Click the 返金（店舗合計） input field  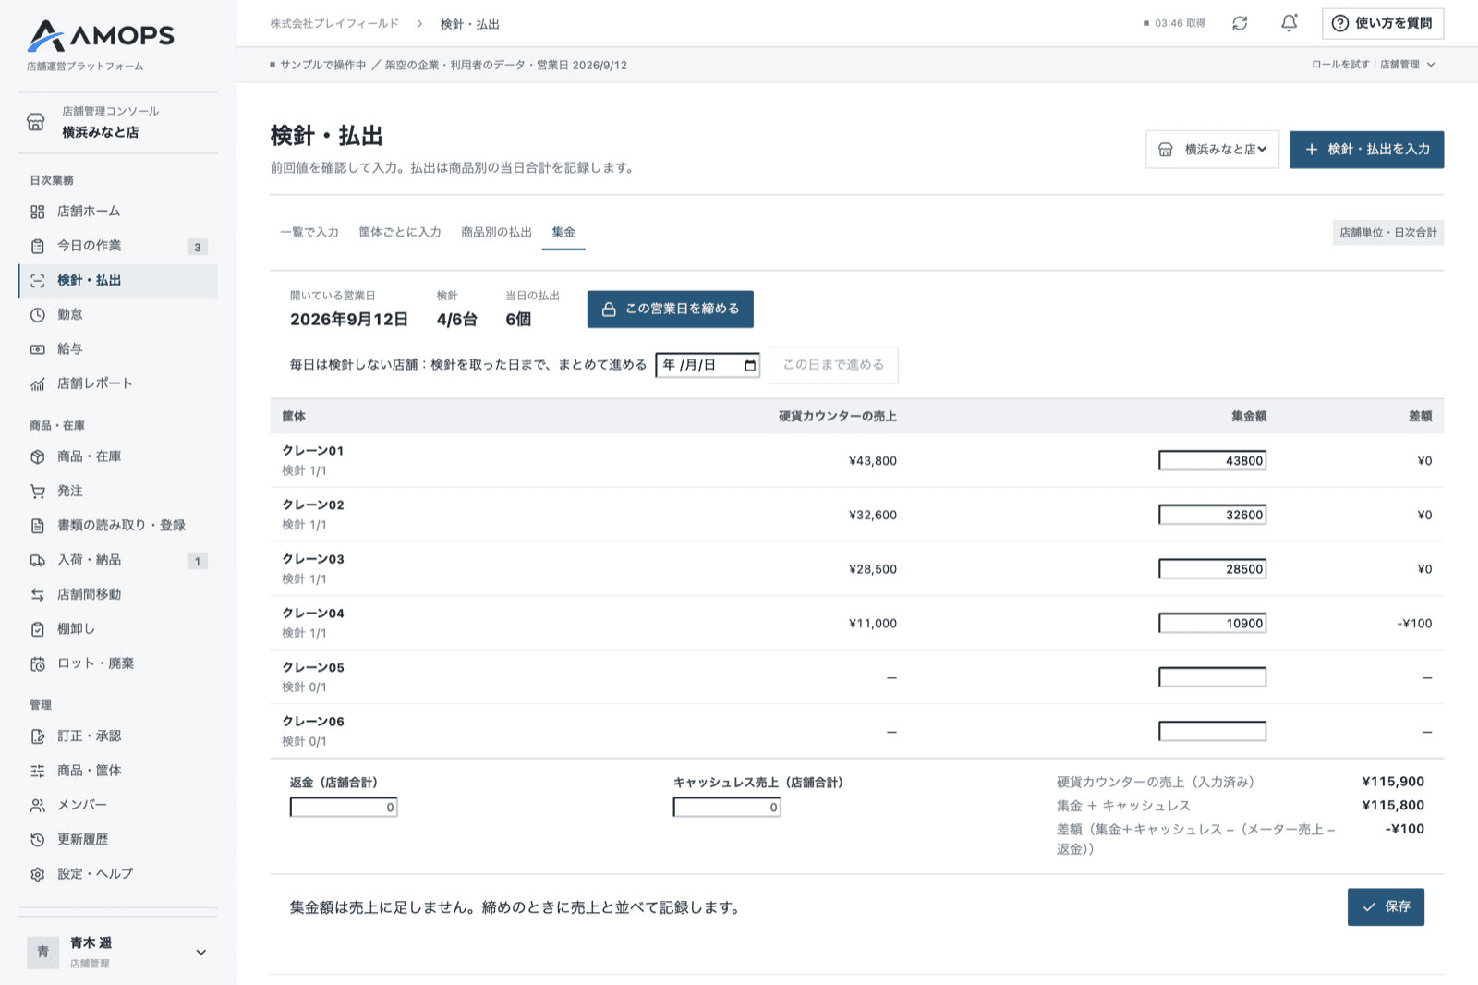coord(344,808)
